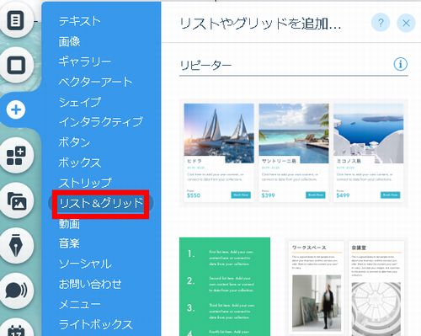Click the panel title リストやグリッドを追加

click(260, 24)
